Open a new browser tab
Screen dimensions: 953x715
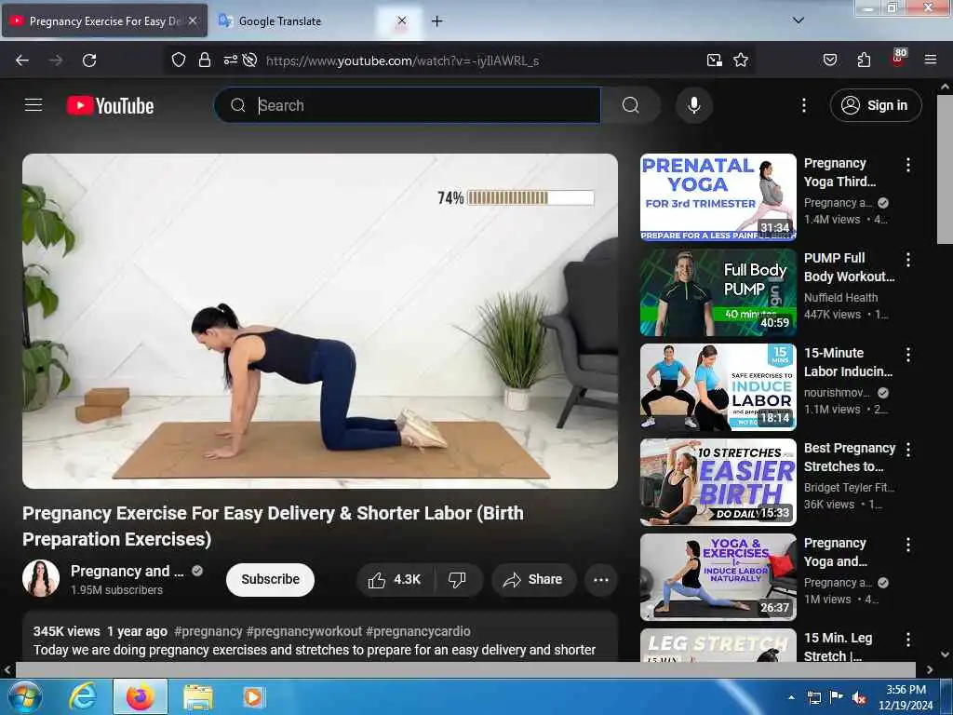click(436, 21)
